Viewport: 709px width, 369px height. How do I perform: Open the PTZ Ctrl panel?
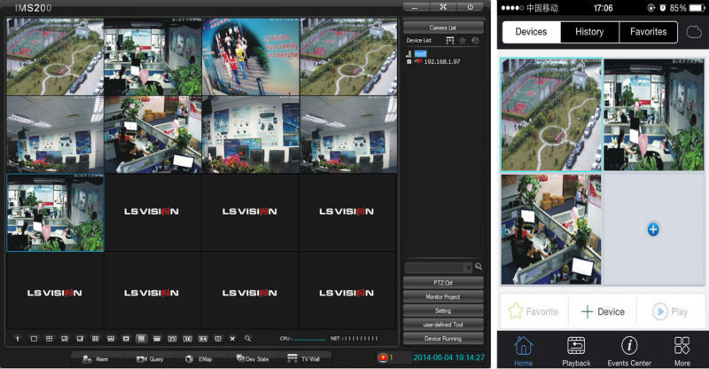443,283
